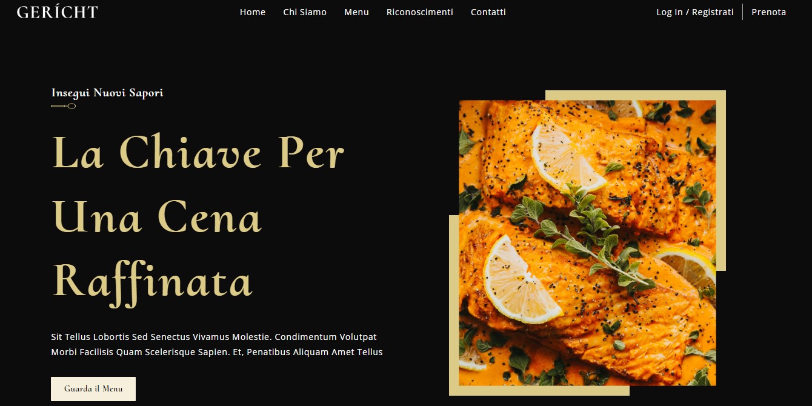Click the Log In / Registrati link

pos(695,12)
